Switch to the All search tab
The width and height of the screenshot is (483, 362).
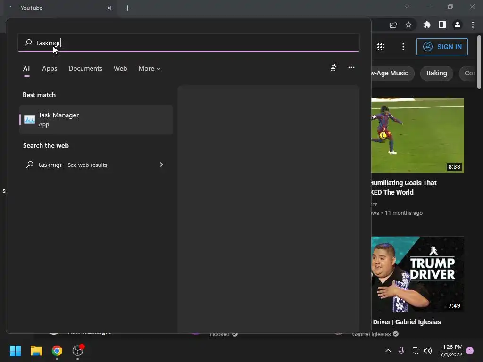[27, 69]
